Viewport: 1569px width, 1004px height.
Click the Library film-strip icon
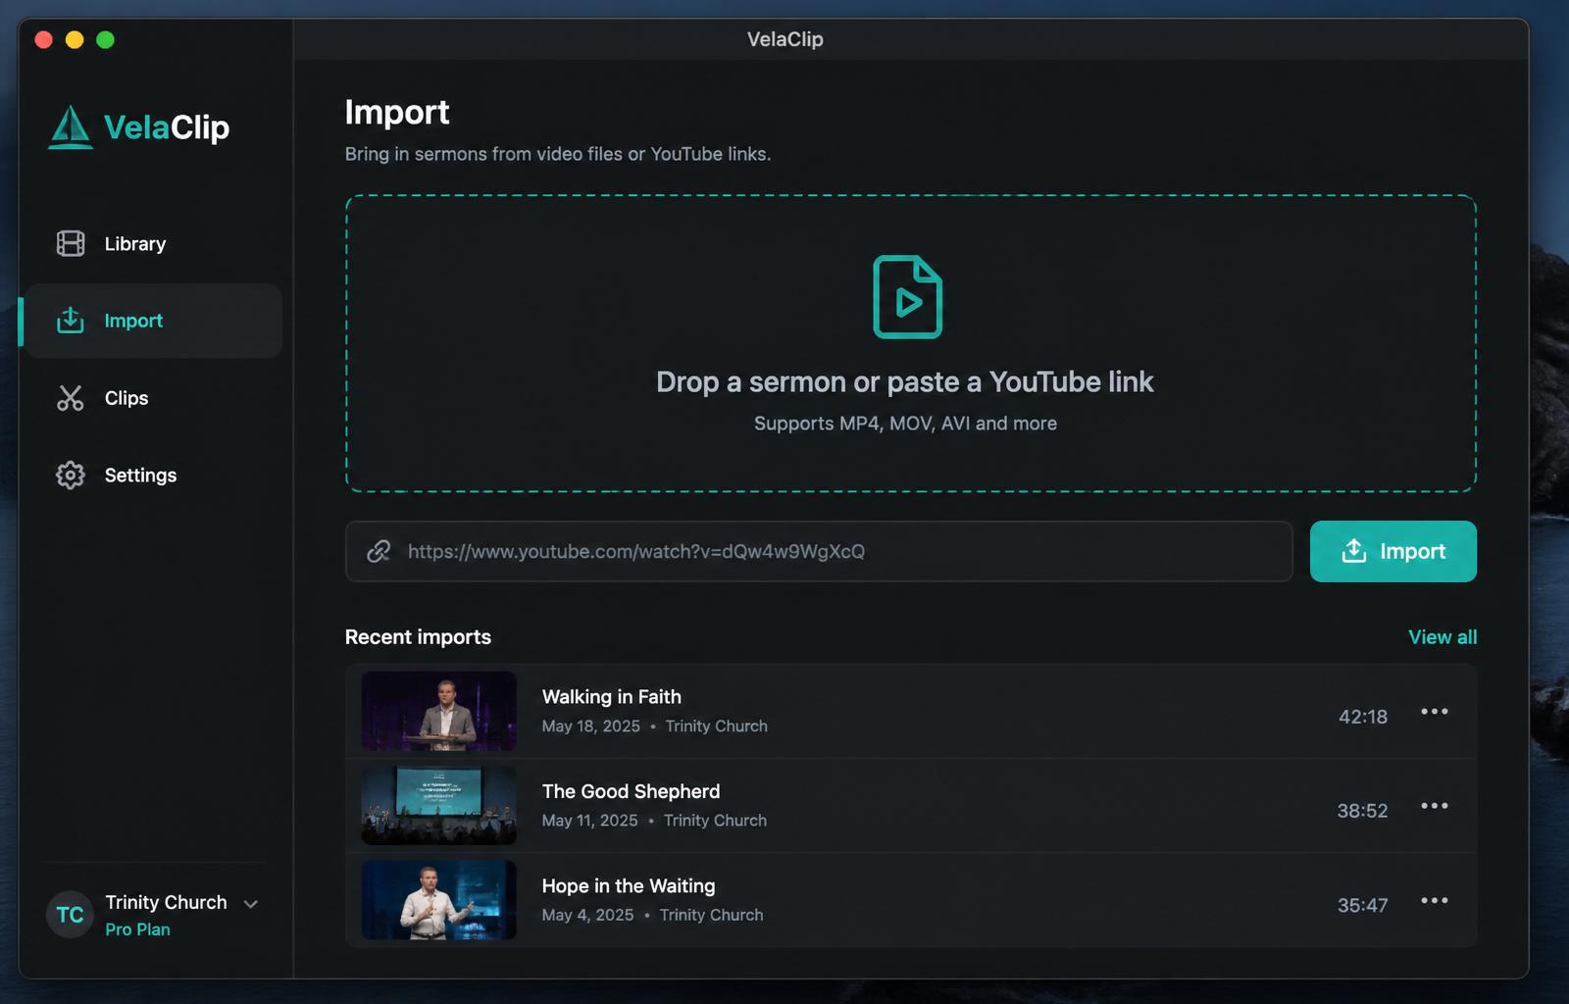(x=71, y=243)
